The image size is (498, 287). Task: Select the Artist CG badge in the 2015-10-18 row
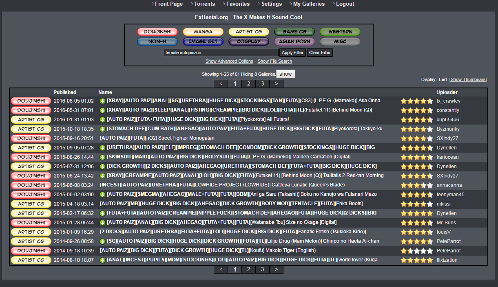[x=31, y=129]
